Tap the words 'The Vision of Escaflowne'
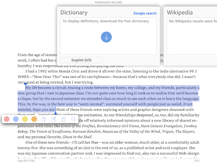The width and height of the screenshot is (217, 163). click(50, 131)
